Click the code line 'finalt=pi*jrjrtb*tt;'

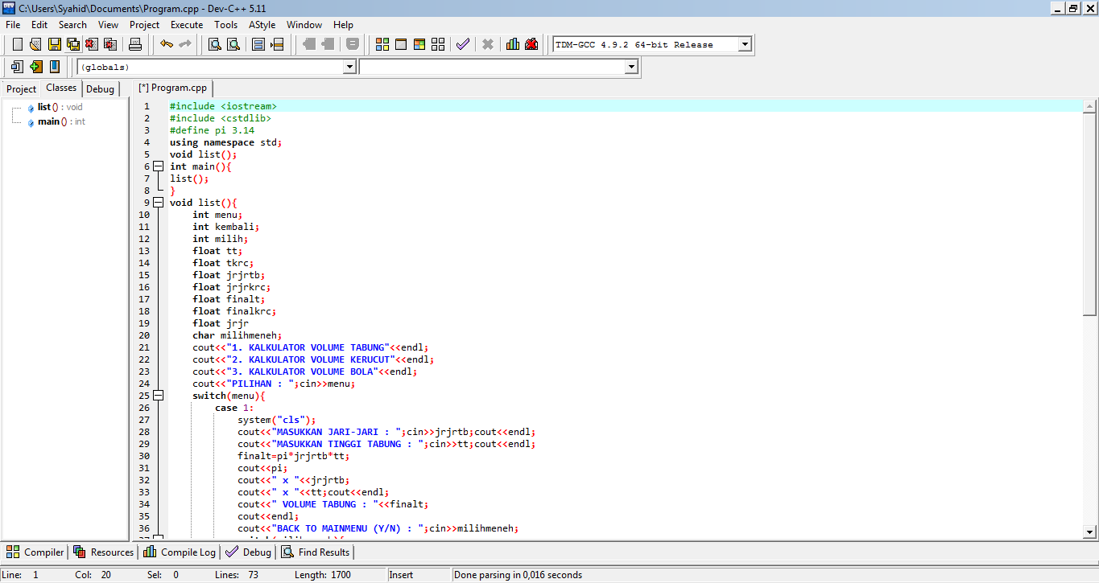294,456
